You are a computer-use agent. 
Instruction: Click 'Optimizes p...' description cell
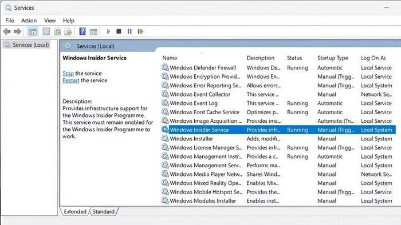(262, 112)
